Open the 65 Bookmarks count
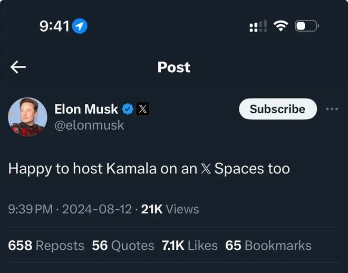The height and width of the screenshot is (273, 348). click(x=268, y=246)
